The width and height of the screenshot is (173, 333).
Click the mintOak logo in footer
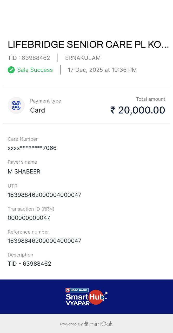point(98,324)
